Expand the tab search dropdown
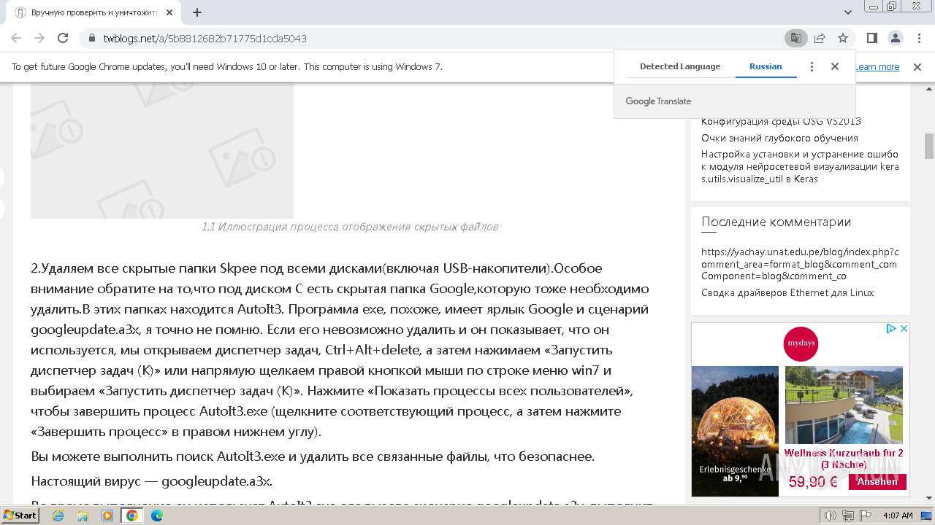935x525 pixels. point(848,12)
